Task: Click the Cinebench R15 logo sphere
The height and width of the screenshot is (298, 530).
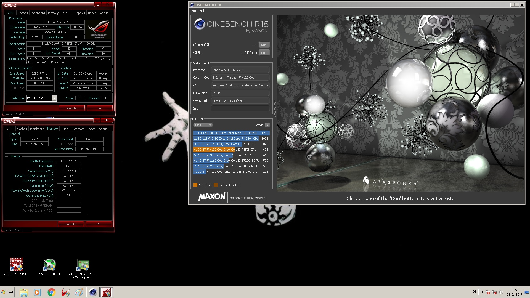Action: 200,24
